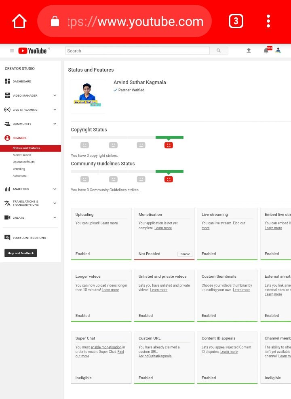Expand the Video Manager chevron
This screenshot has width=291, height=399.
(x=55, y=95)
